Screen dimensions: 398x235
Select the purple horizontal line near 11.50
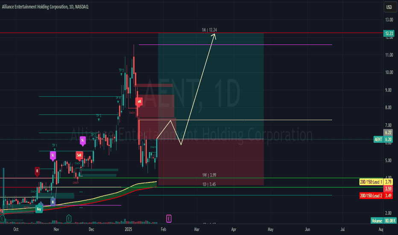(x=235, y=45)
